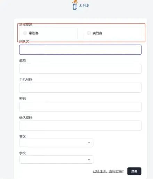Viewport: 153px width, 179px height.
Task: Click the 手机号码 field label
Action: 26,80
